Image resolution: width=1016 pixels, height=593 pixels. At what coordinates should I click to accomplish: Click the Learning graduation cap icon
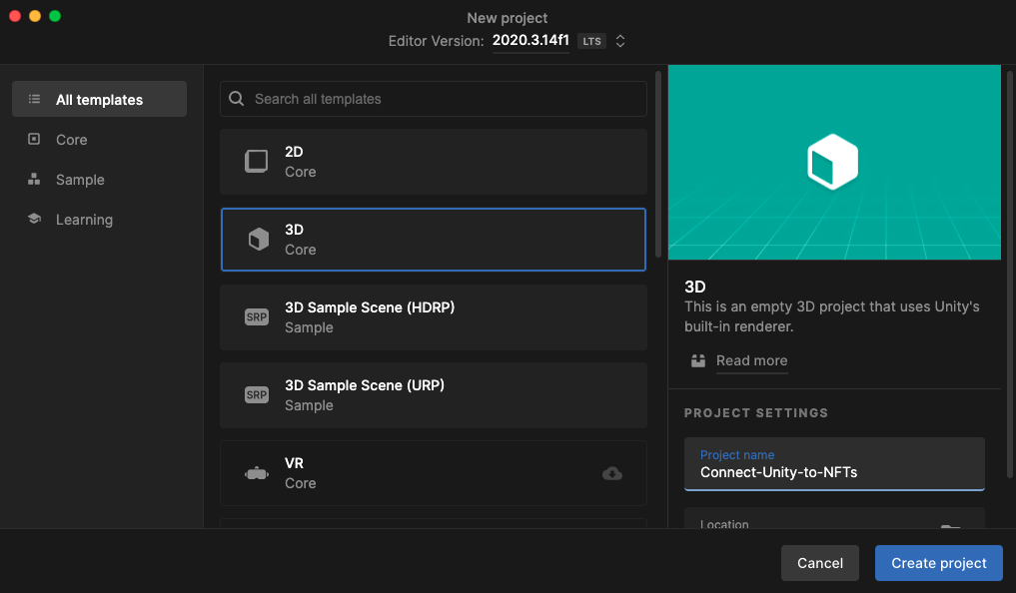34,219
